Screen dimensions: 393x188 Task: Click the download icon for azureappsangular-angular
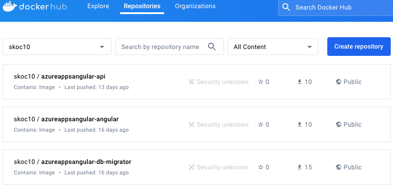(x=299, y=125)
